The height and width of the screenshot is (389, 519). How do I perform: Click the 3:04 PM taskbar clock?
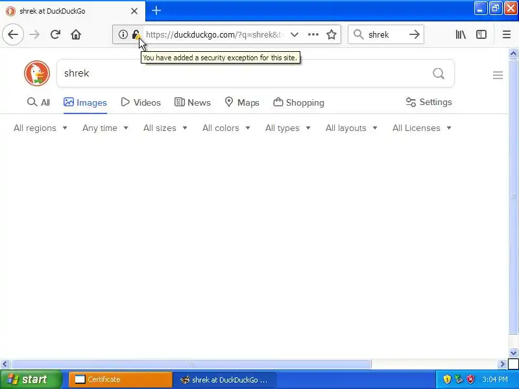coord(495,379)
